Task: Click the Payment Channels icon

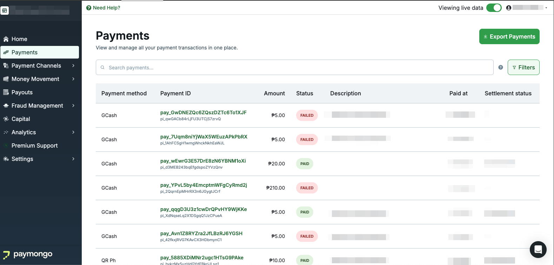Action: tap(6, 66)
